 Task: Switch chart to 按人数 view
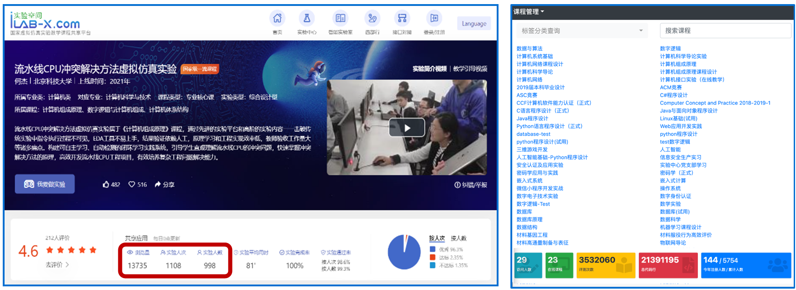458,238
